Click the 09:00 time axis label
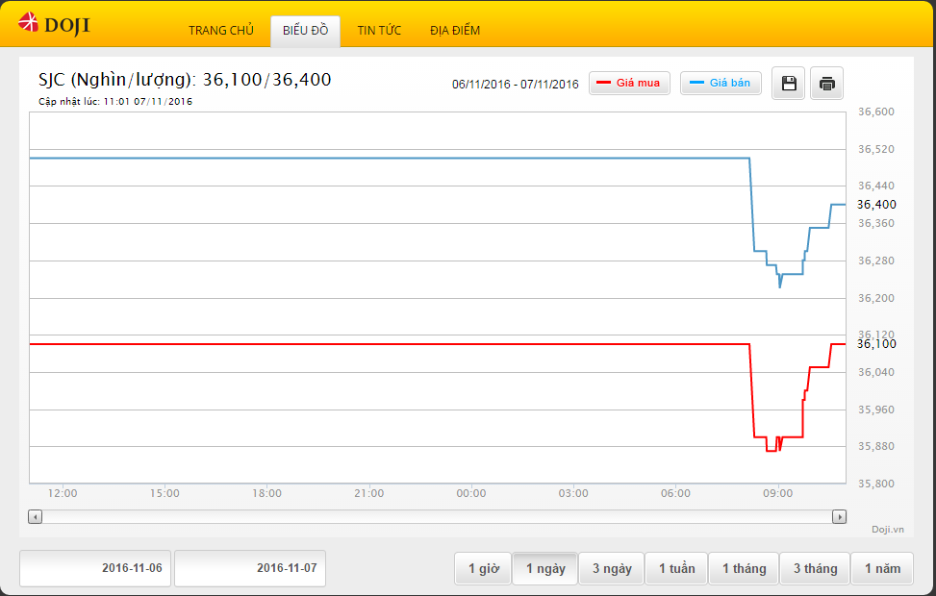Viewport: 936px width, 596px height. 778,493
